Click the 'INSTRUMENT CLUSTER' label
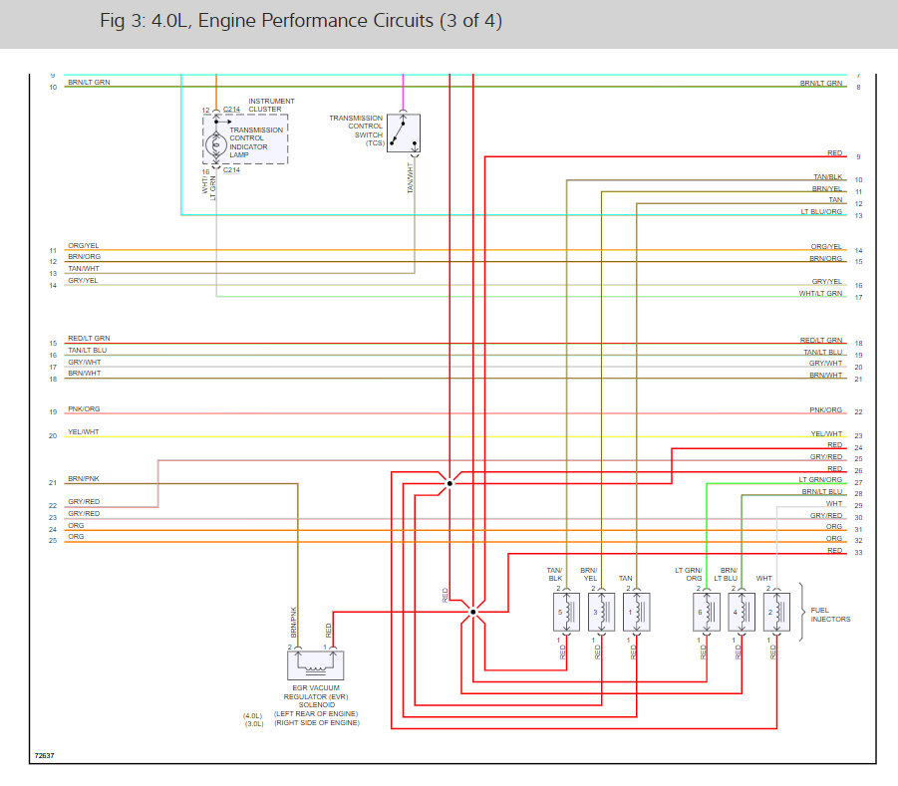 [x=271, y=105]
